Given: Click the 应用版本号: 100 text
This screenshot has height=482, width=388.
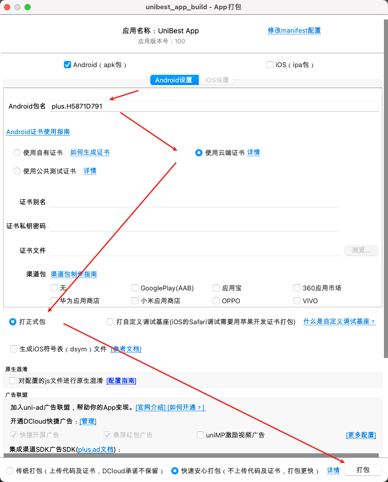Looking at the screenshot, I should click(x=162, y=41).
